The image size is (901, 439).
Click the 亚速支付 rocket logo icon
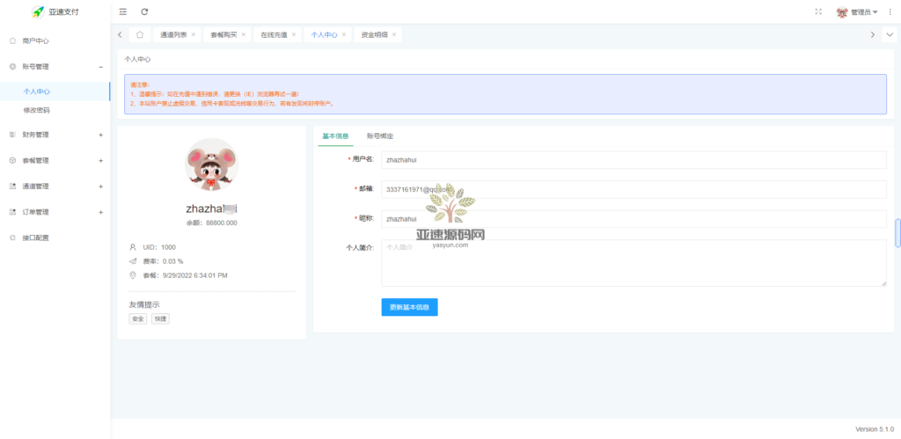pyautogui.click(x=38, y=11)
